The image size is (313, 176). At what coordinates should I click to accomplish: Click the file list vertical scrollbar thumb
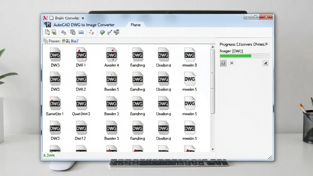(213, 82)
